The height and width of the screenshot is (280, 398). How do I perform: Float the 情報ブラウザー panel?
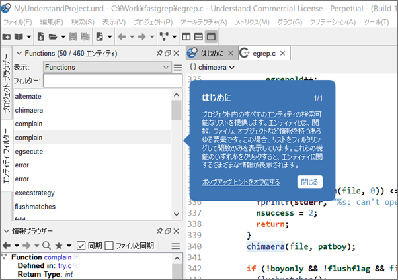167,231
